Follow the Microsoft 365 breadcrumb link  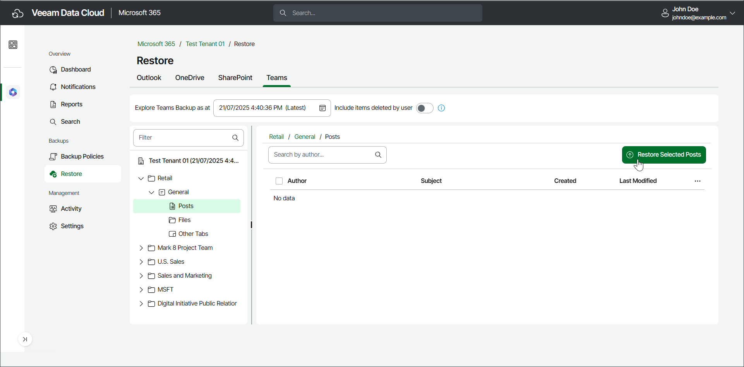tap(156, 44)
